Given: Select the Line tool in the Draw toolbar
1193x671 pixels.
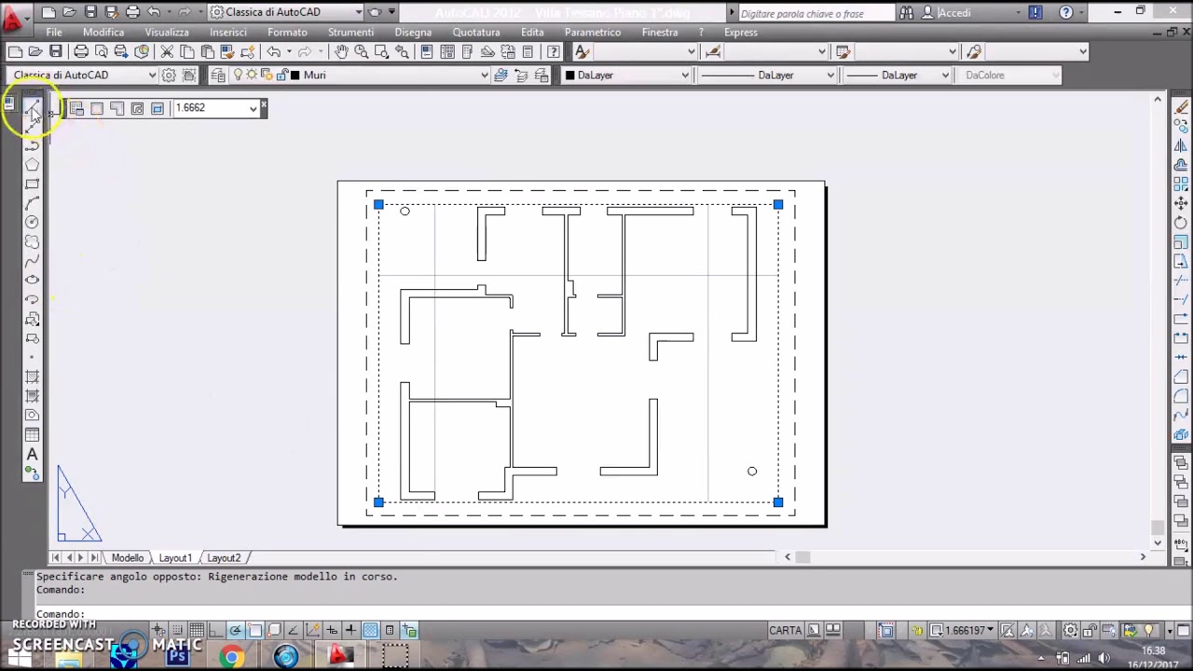Looking at the screenshot, I should click(x=32, y=108).
